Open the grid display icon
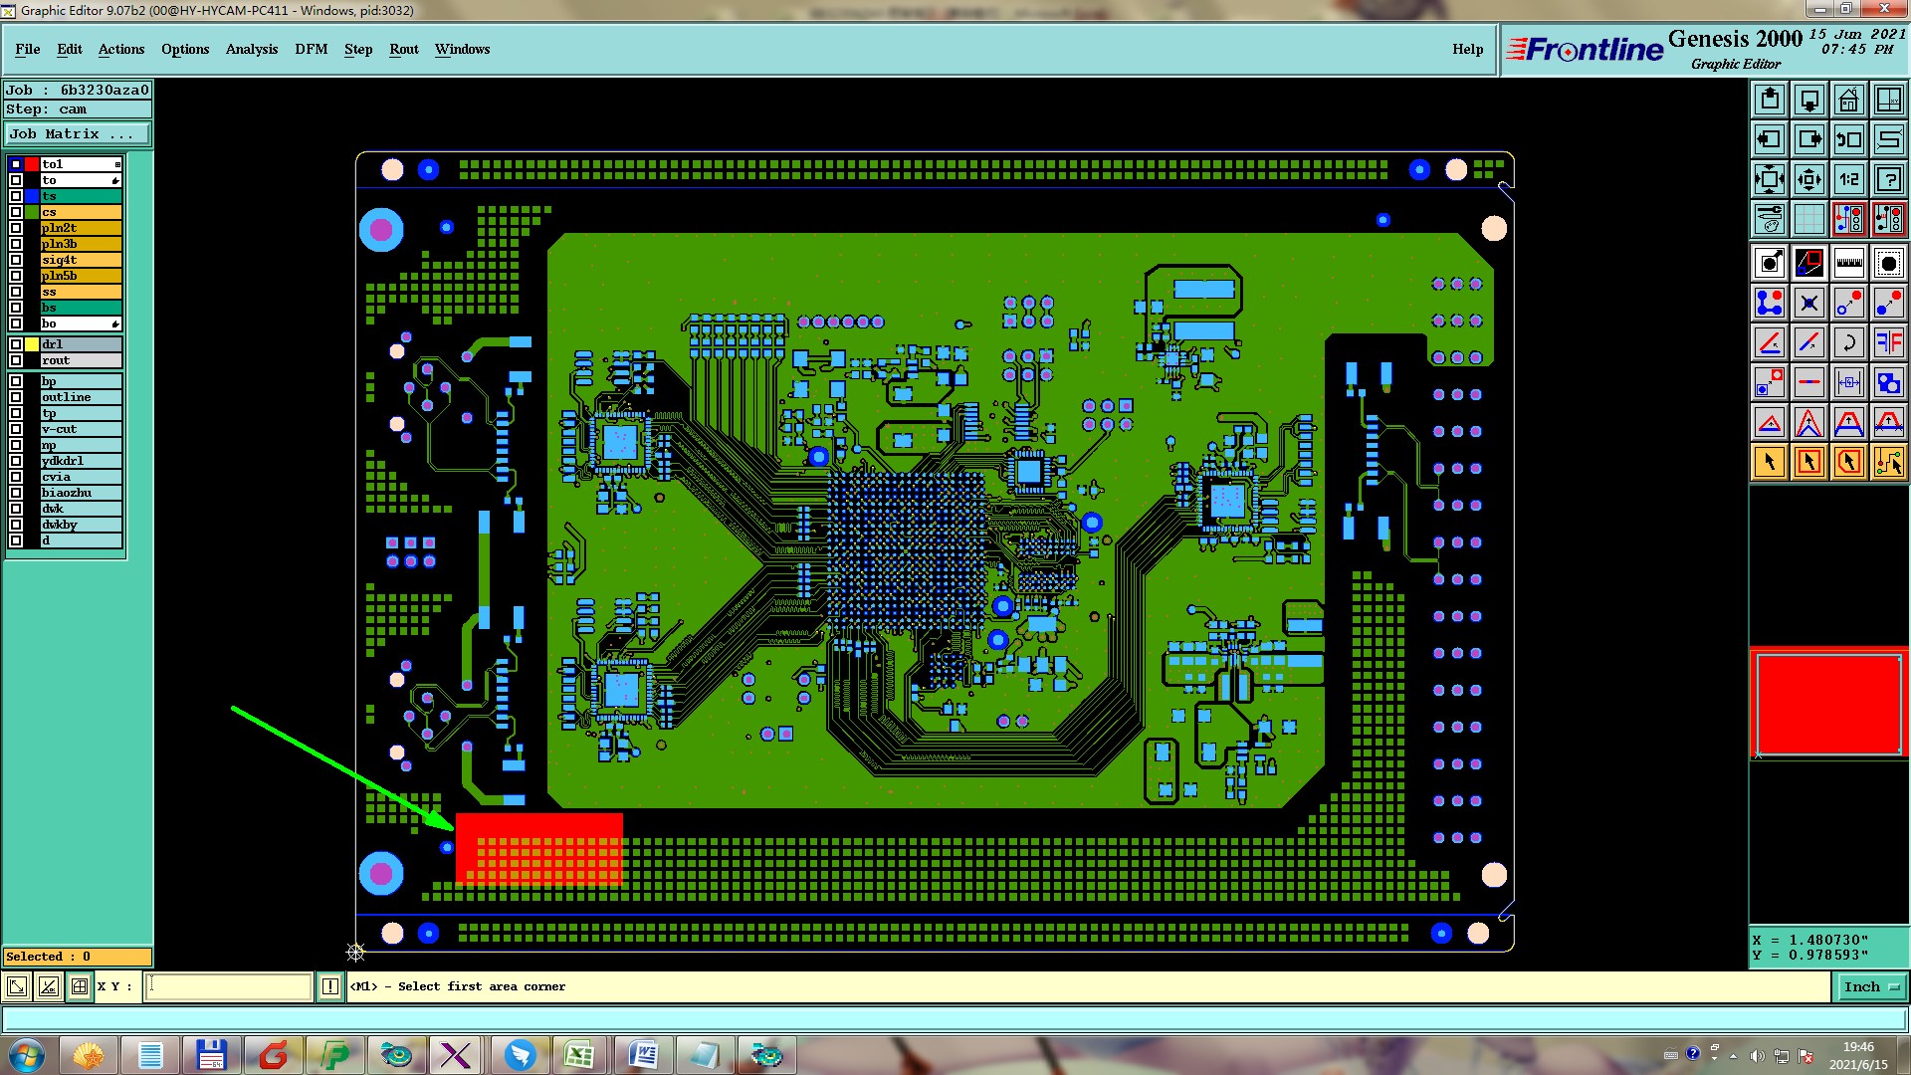Viewport: 1911px width, 1075px height. click(x=1808, y=219)
